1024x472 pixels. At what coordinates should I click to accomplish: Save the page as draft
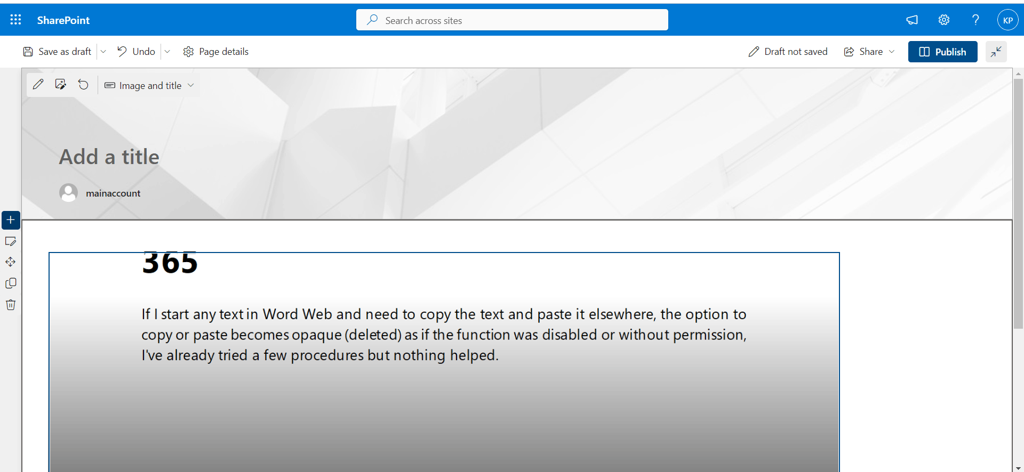point(57,52)
